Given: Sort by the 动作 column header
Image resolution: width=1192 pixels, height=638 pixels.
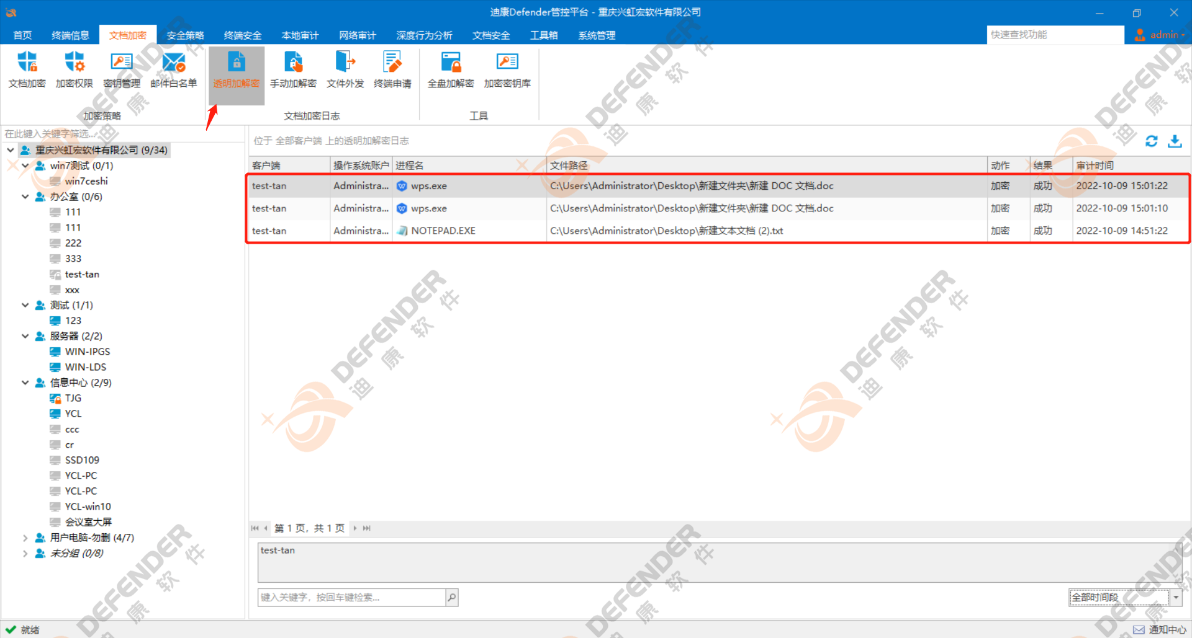Looking at the screenshot, I should pyautogui.click(x=1008, y=166).
